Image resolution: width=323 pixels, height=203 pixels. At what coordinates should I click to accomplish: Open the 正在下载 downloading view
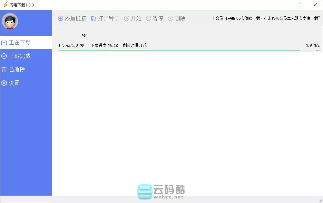(x=20, y=42)
